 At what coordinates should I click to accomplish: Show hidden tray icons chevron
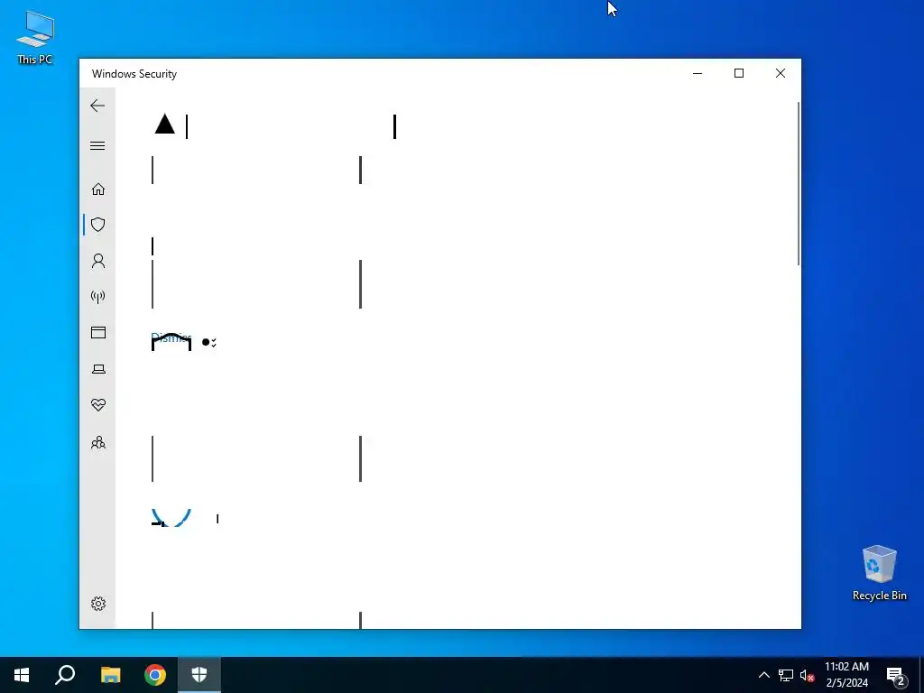pos(763,675)
